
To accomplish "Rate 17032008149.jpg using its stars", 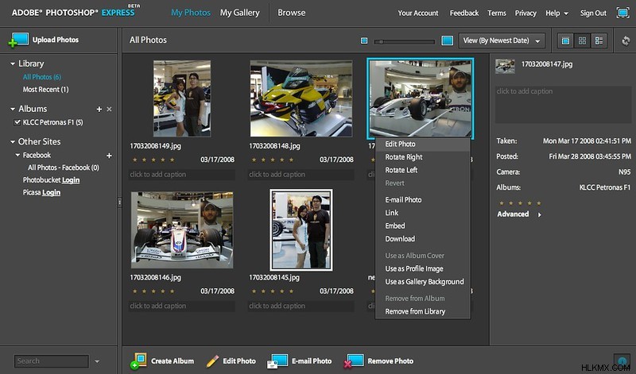I will 153,160.
